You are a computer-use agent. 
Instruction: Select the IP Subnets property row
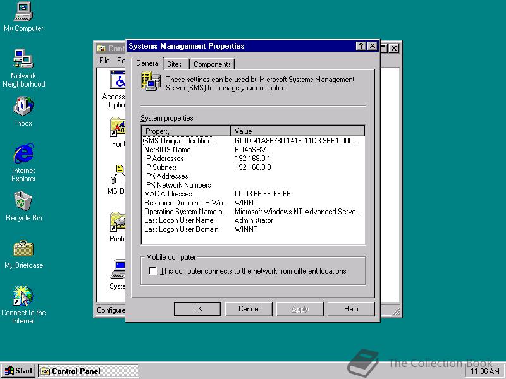coord(254,167)
